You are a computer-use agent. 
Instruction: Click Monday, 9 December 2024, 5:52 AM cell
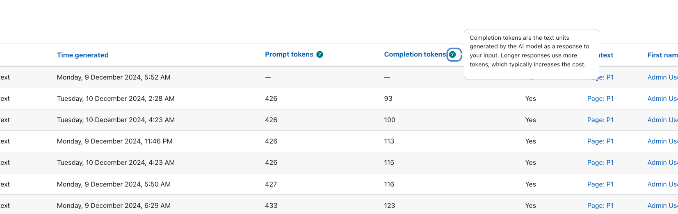point(114,77)
